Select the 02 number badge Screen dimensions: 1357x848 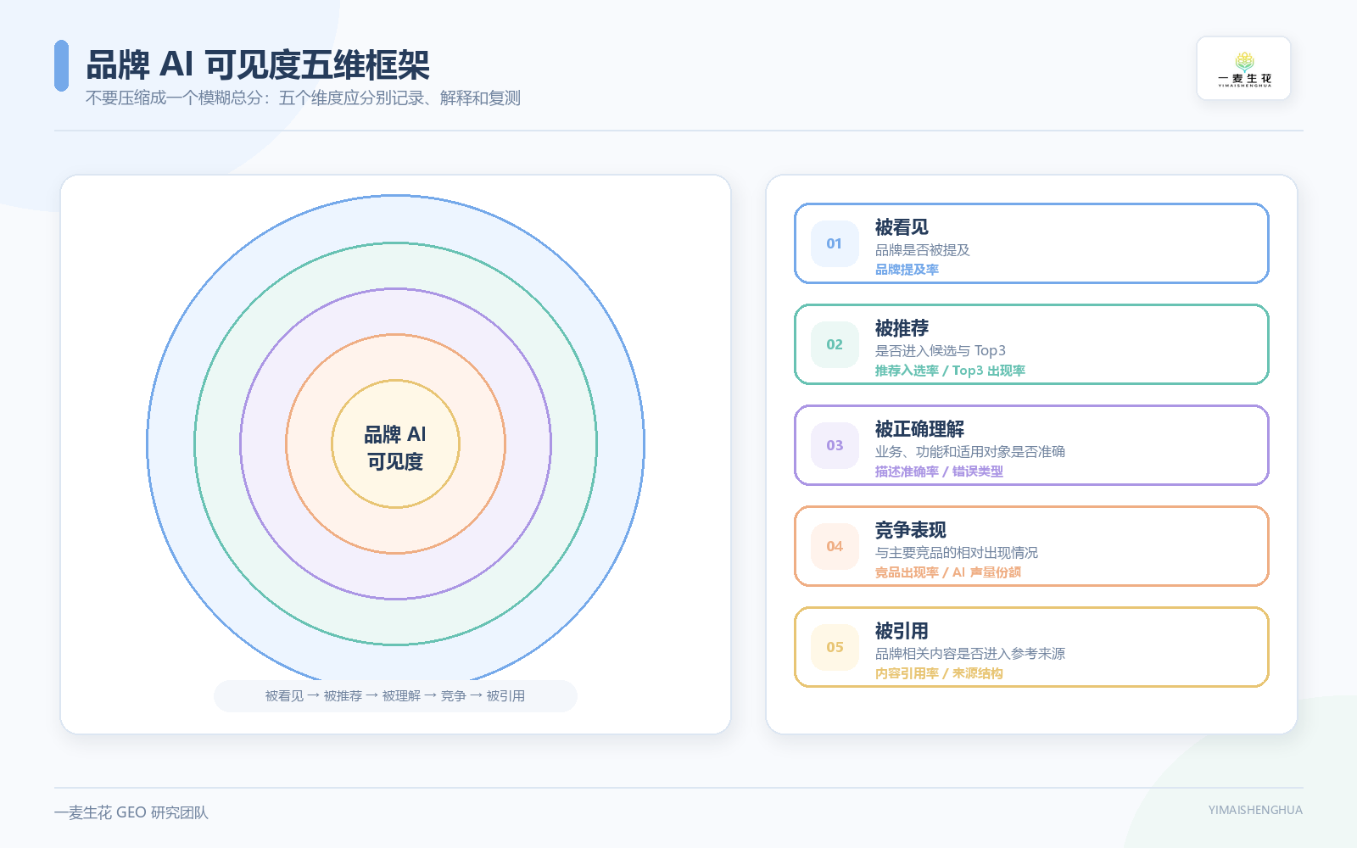(835, 345)
